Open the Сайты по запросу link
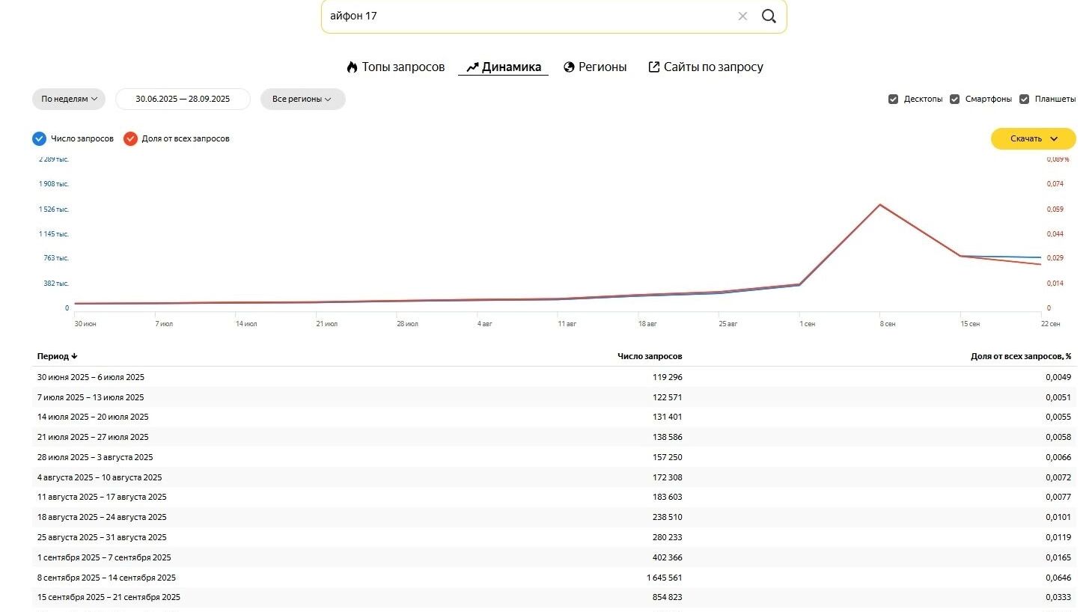The width and height of the screenshot is (1089, 612). [713, 67]
